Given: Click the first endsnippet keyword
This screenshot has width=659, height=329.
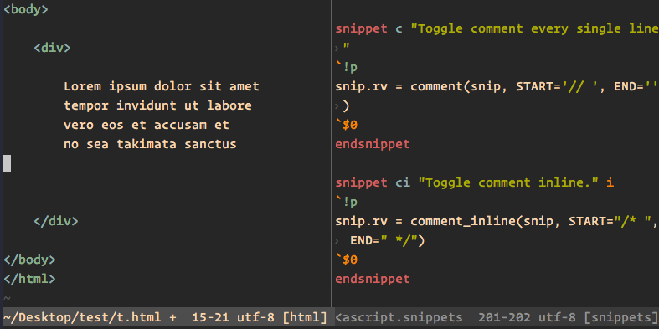Looking at the screenshot, I should [373, 144].
